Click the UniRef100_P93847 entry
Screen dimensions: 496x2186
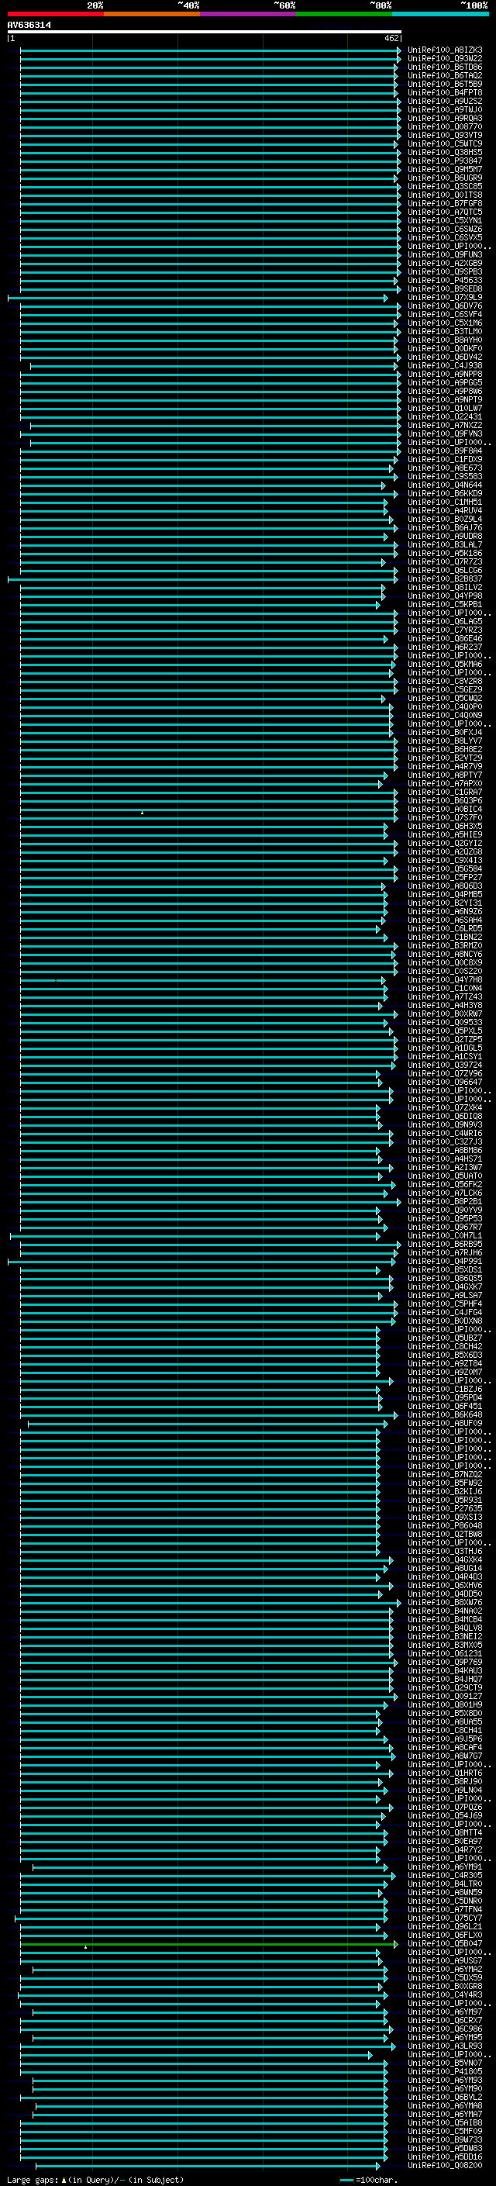(x=445, y=161)
